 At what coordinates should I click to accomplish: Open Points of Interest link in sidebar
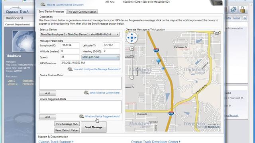click(28, 84)
